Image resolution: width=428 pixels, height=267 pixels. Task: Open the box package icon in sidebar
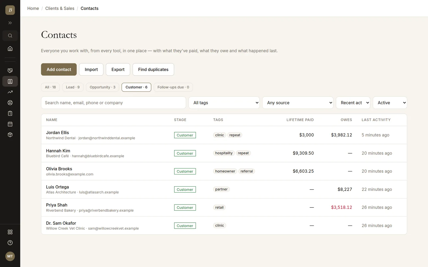10,135
